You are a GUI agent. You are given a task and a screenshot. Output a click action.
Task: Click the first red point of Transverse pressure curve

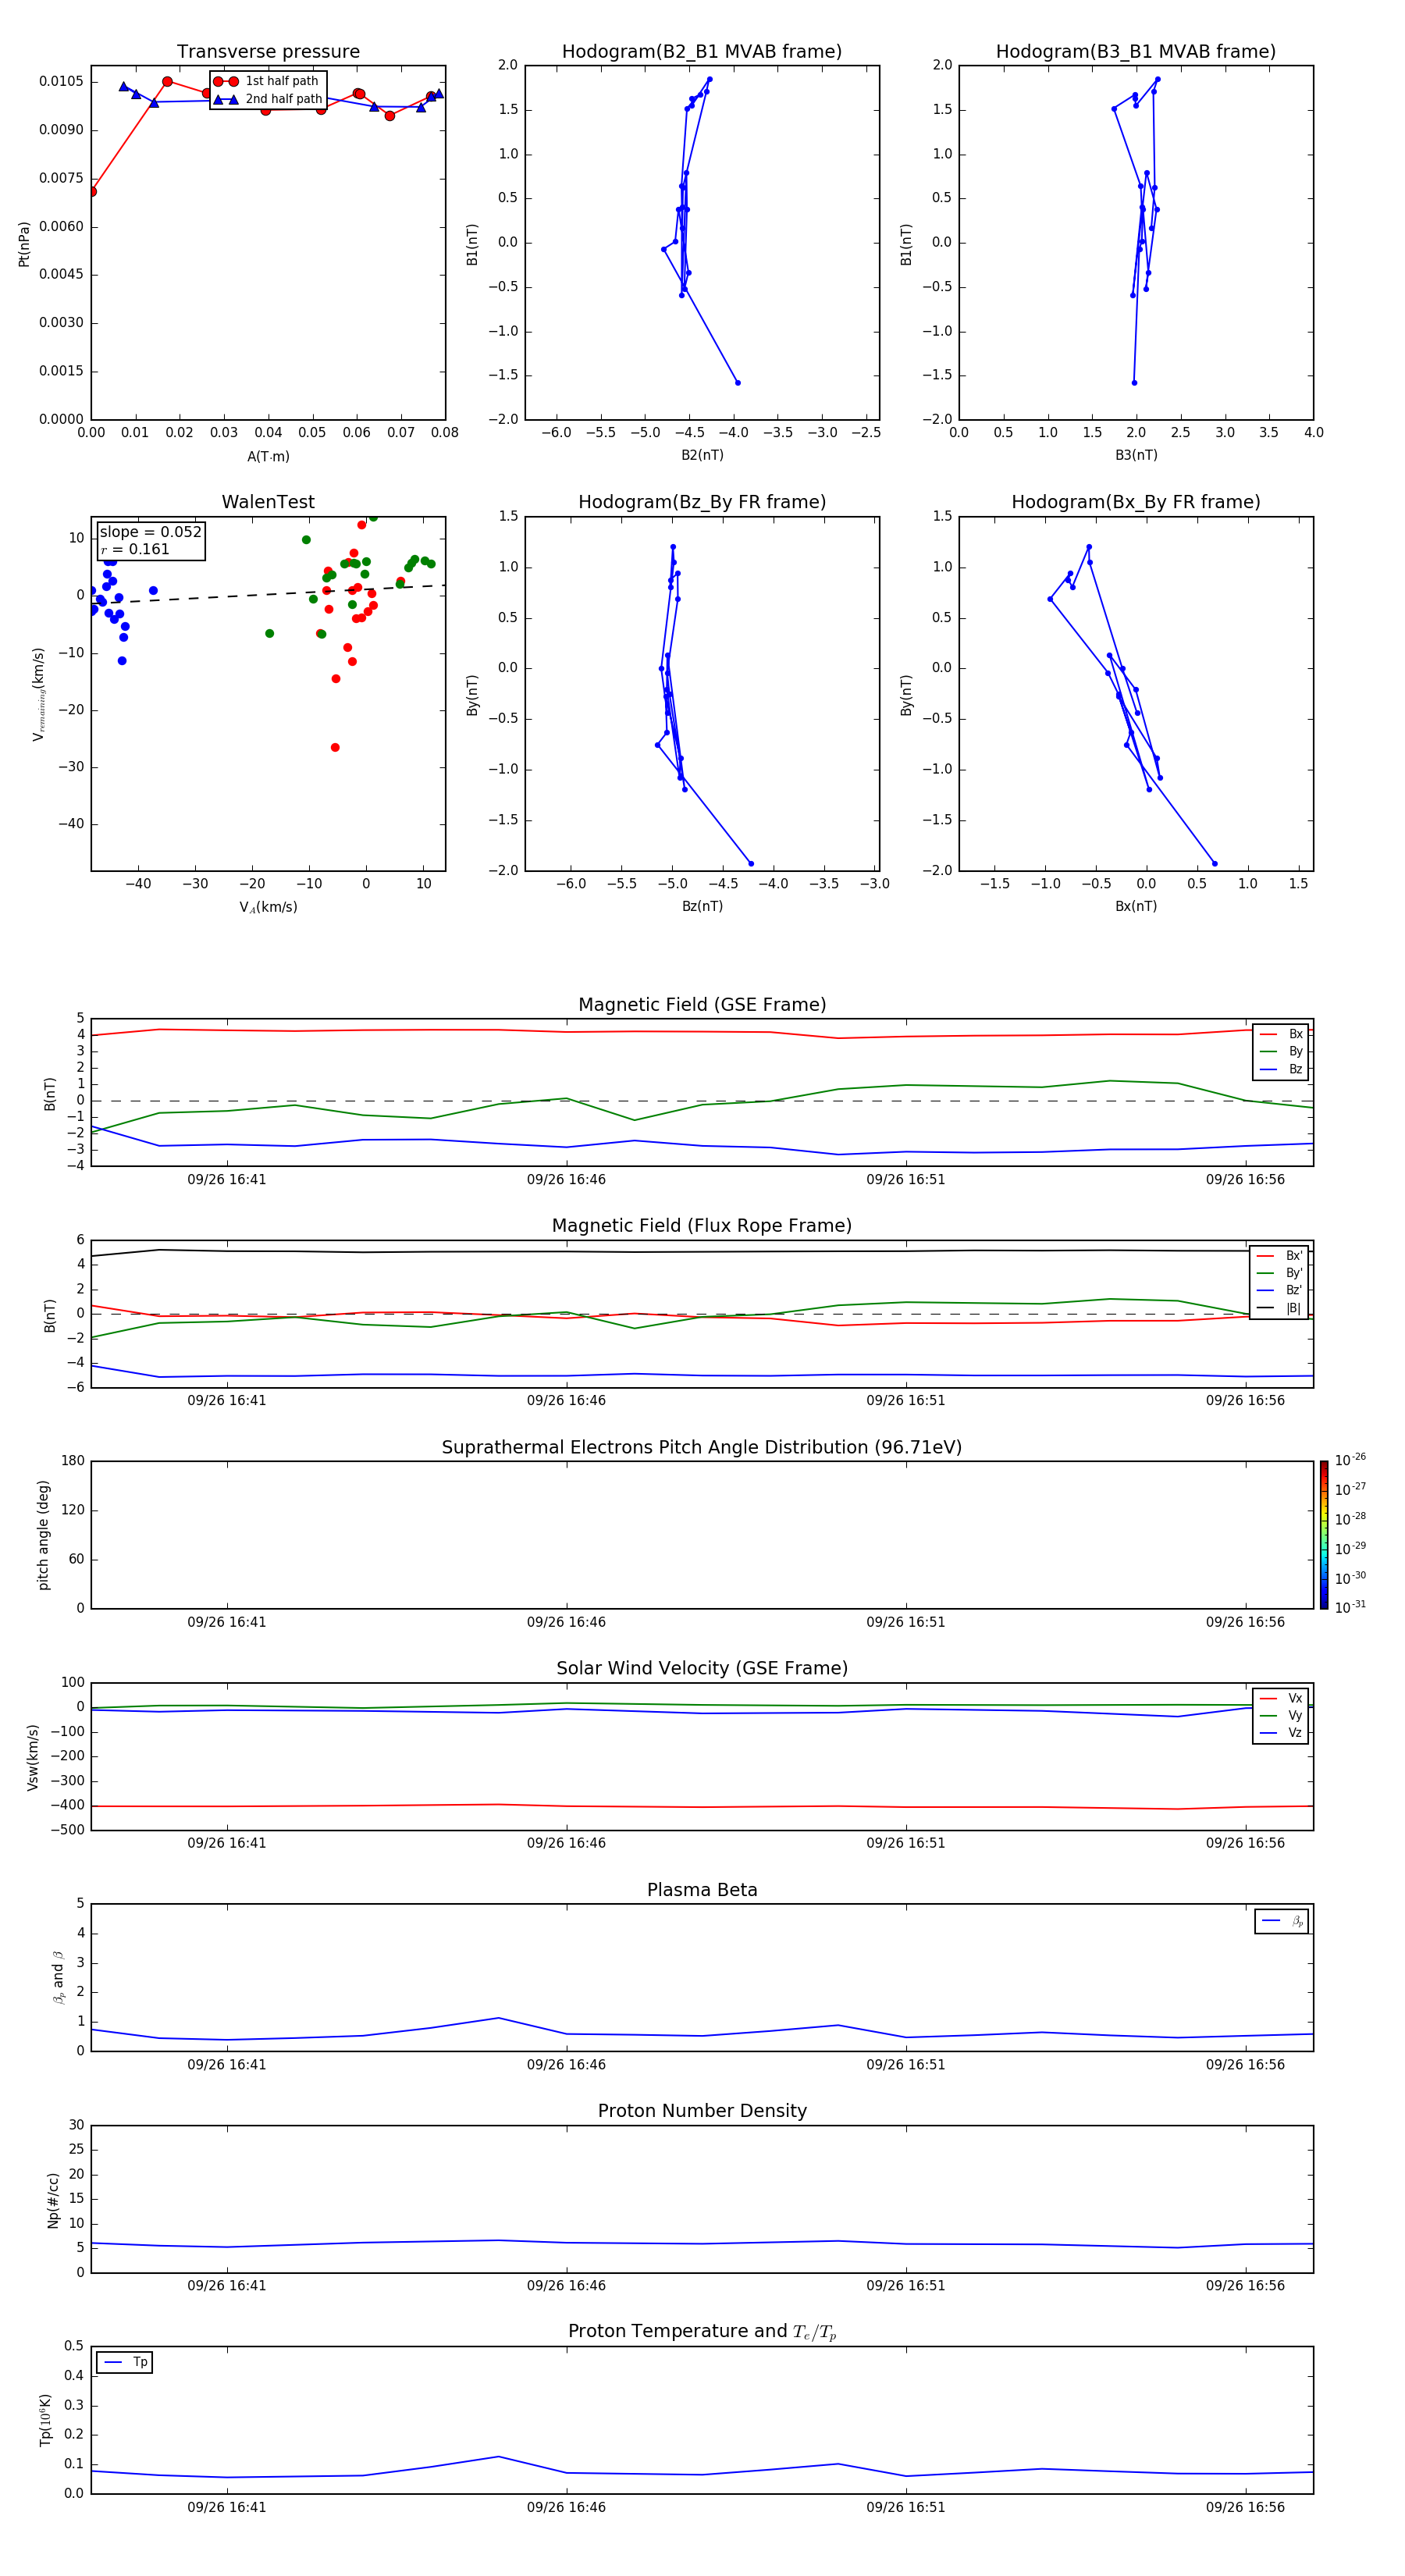(92, 191)
